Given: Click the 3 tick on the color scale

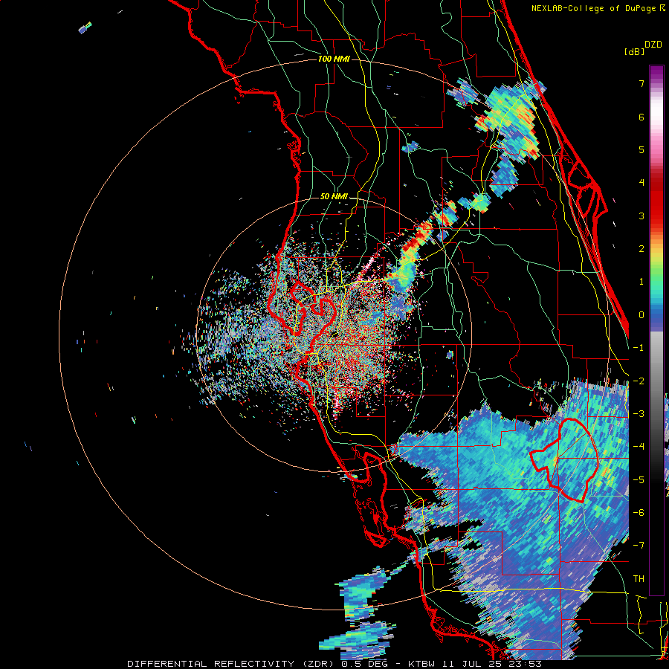Looking at the screenshot, I should click(641, 216).
